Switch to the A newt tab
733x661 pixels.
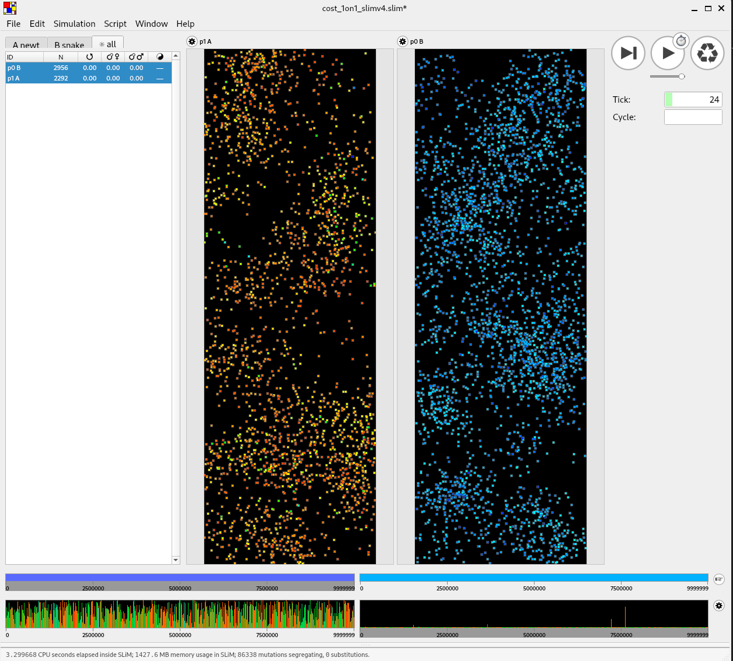[26, 44]
